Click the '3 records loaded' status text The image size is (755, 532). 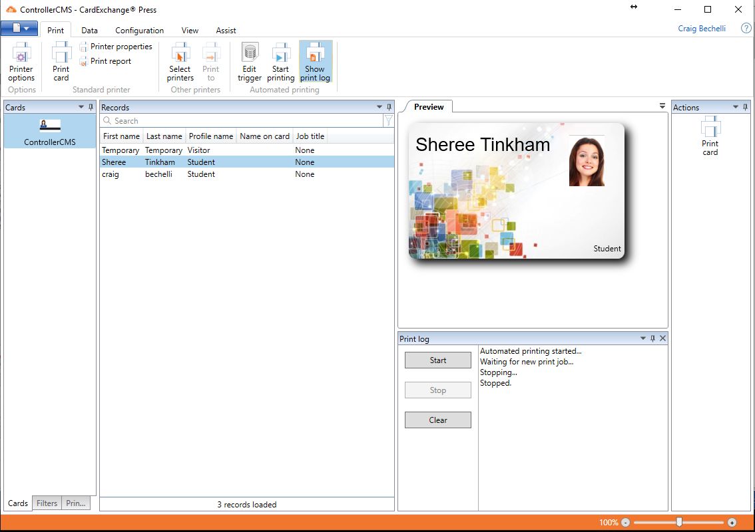247,505
